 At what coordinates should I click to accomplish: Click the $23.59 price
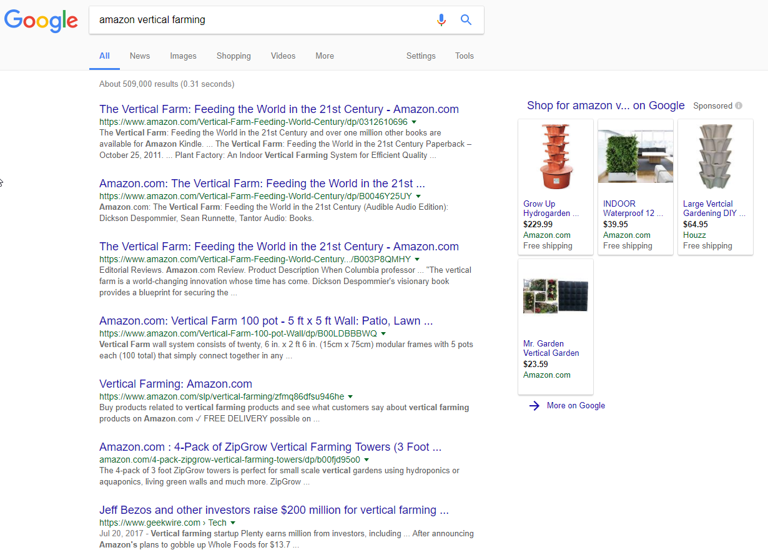pos(536,365)
